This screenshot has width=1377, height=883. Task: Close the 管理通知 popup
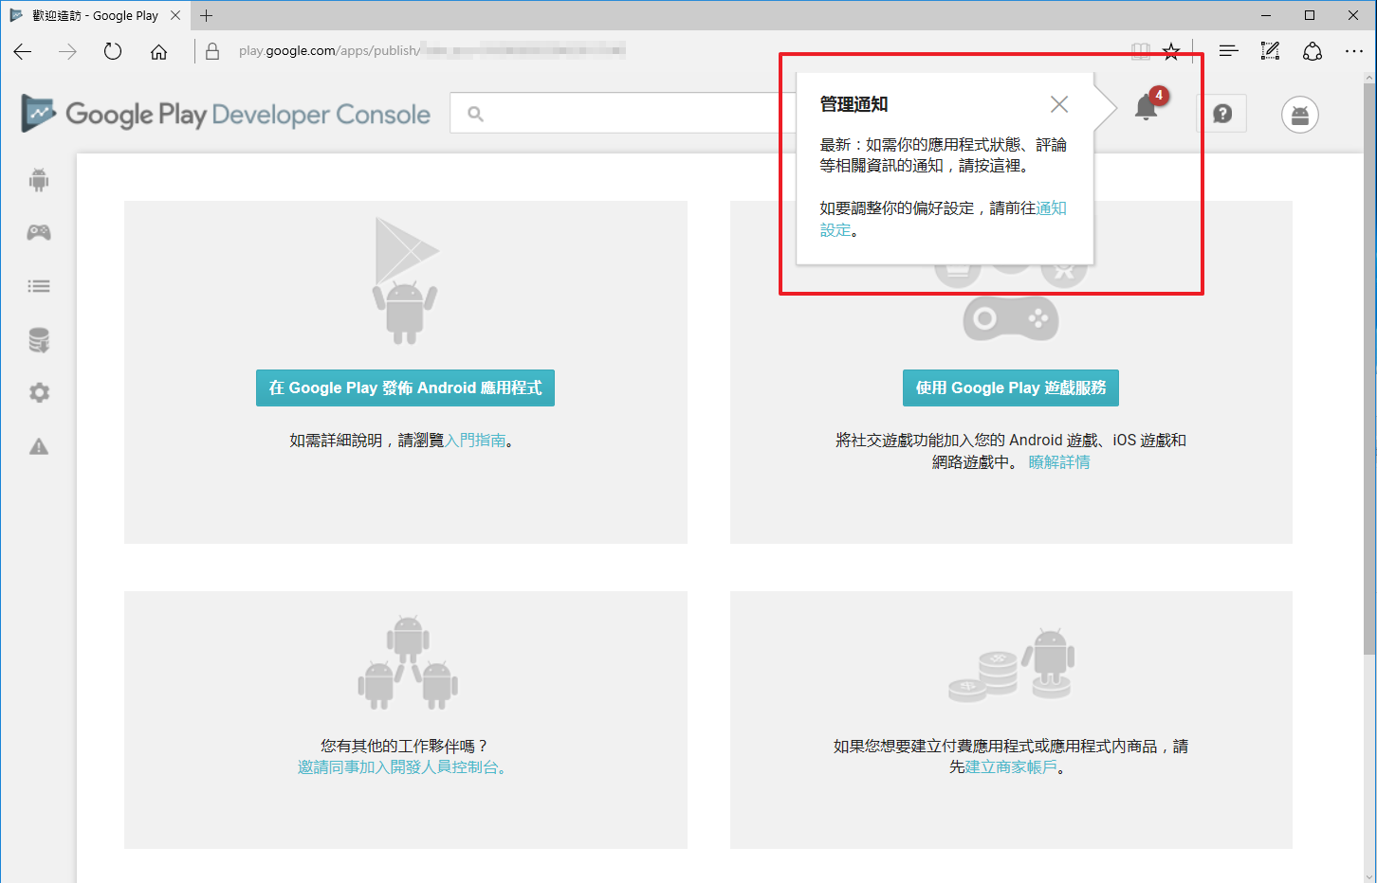tap(1059, 104)
